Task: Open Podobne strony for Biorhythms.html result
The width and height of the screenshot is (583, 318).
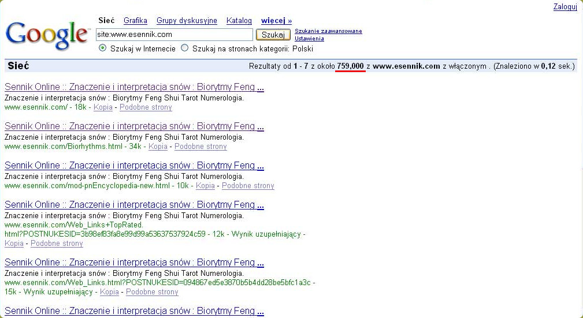Action: click(x=200, y=147)
